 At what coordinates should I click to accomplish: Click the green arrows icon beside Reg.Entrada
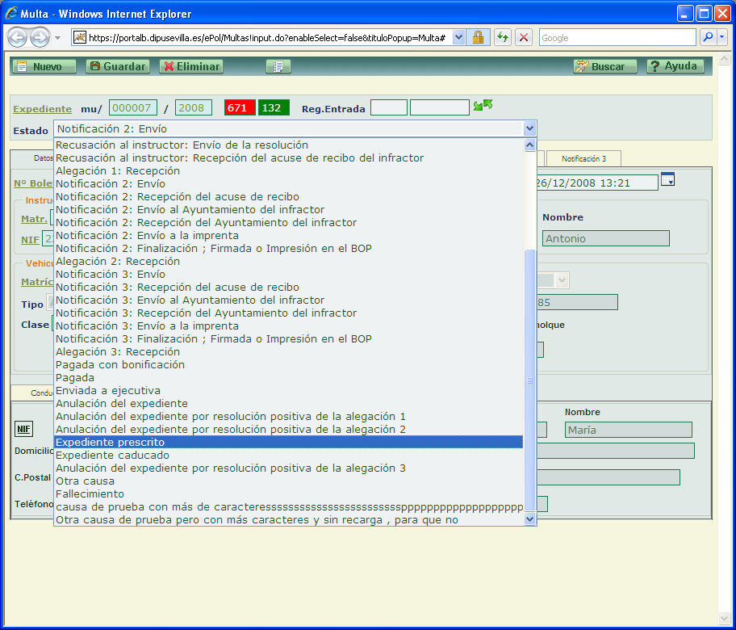pos(483,107)
